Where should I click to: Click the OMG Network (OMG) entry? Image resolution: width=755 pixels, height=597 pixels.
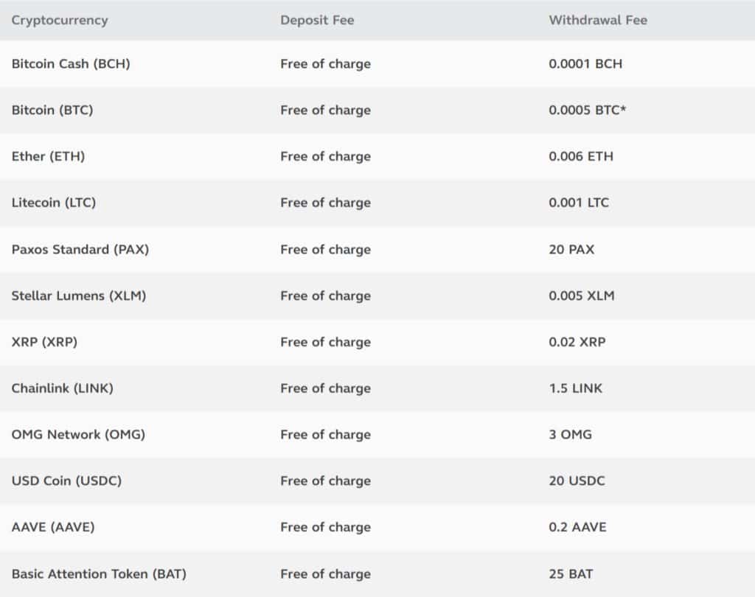click(78, 435)
